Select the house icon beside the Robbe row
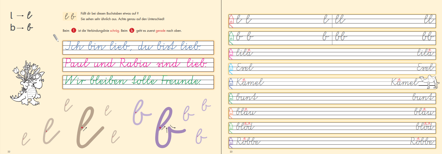 click(x=231, y=142)
